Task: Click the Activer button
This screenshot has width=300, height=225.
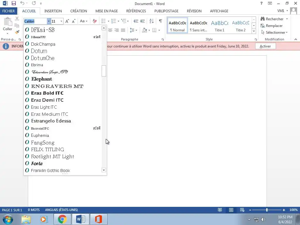Action: 265,46
